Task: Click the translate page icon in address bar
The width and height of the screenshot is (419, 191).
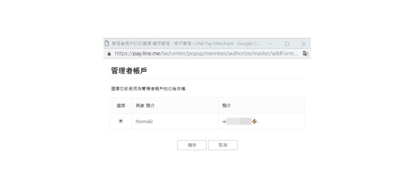Action: click(x=305, y=54)
